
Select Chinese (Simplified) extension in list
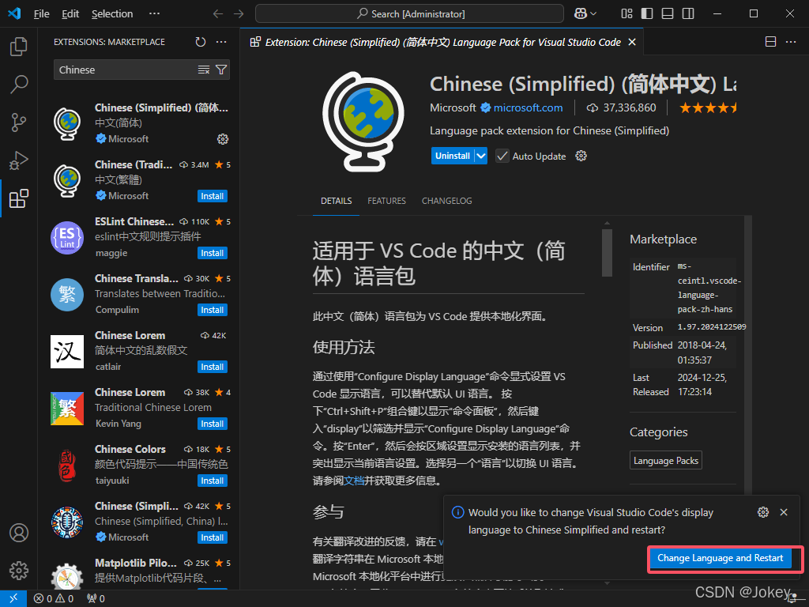[139, 123]
